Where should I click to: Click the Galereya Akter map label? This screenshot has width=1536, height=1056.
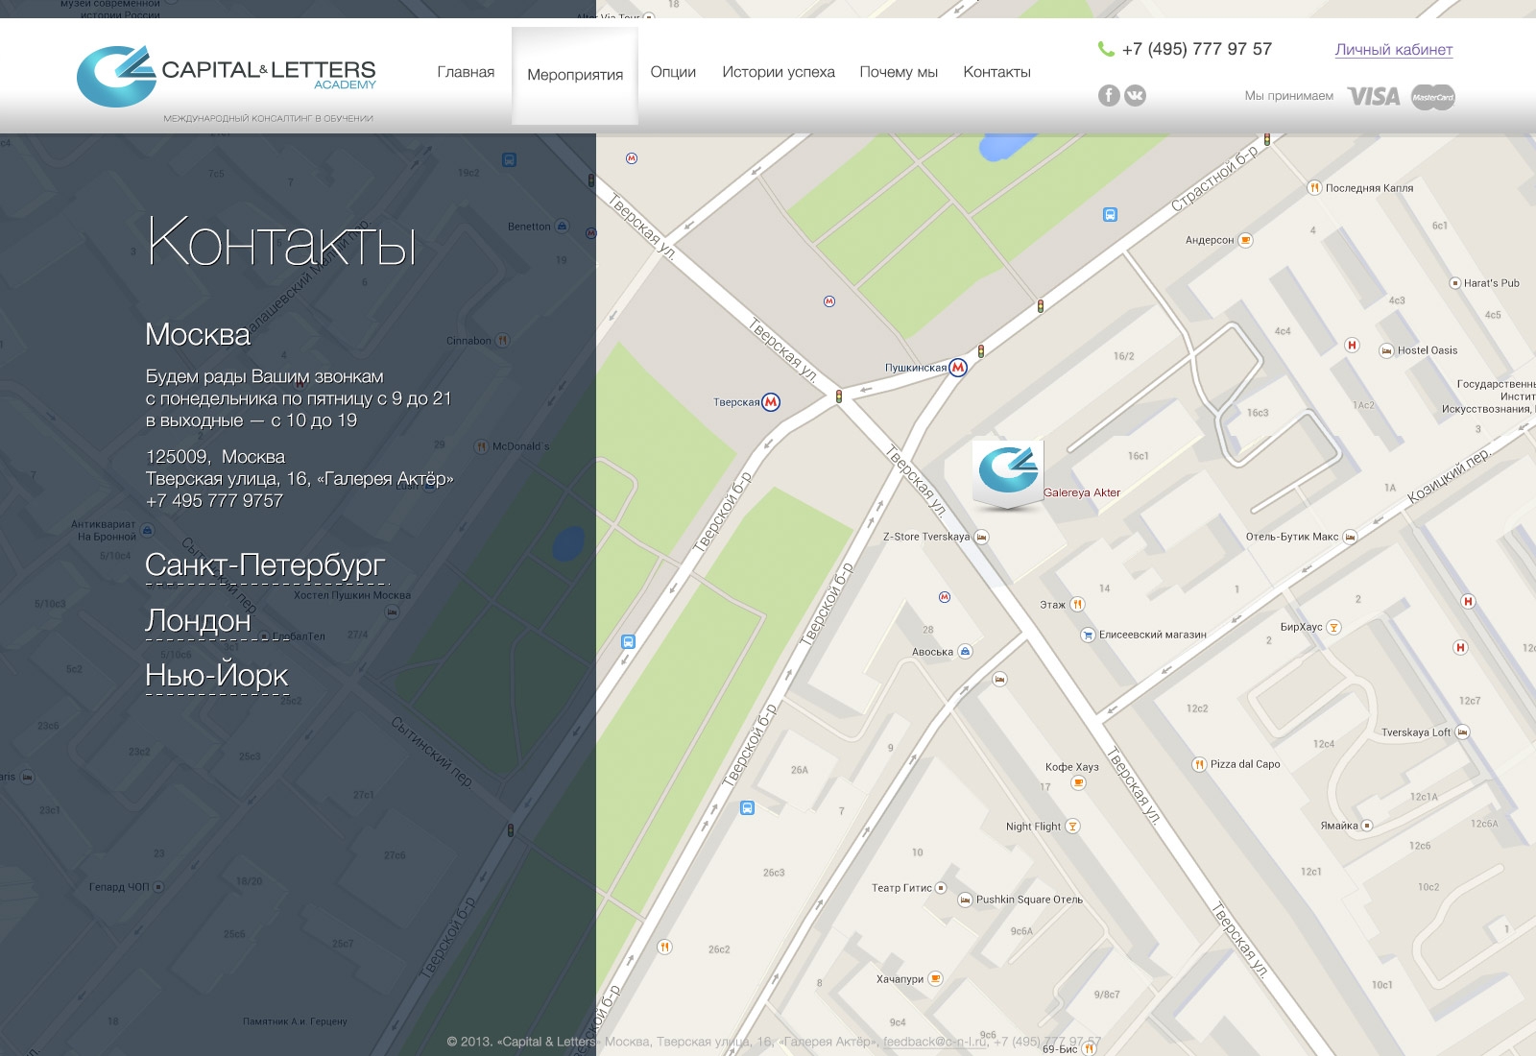[1082, 492]
